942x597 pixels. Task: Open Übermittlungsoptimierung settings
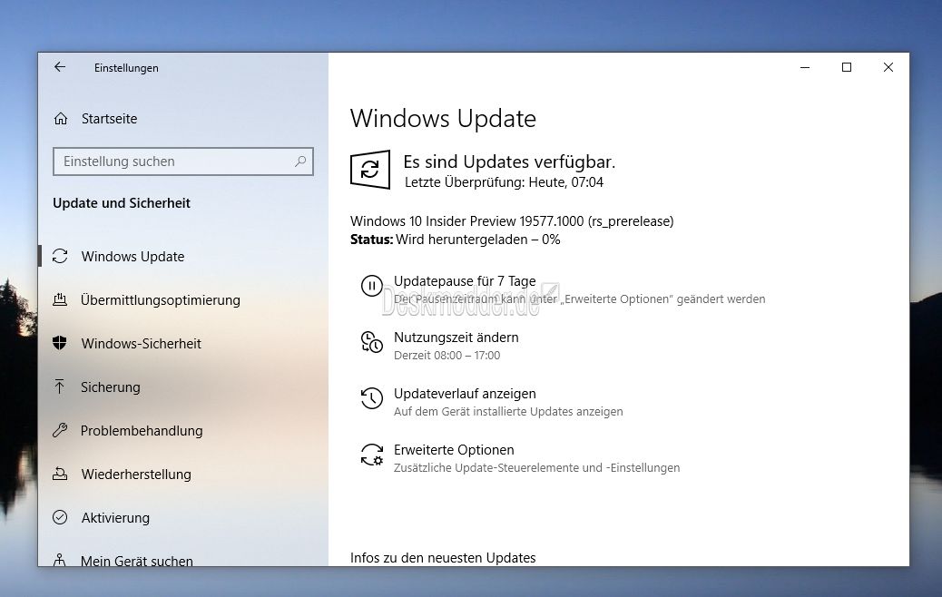click(161, 299)
